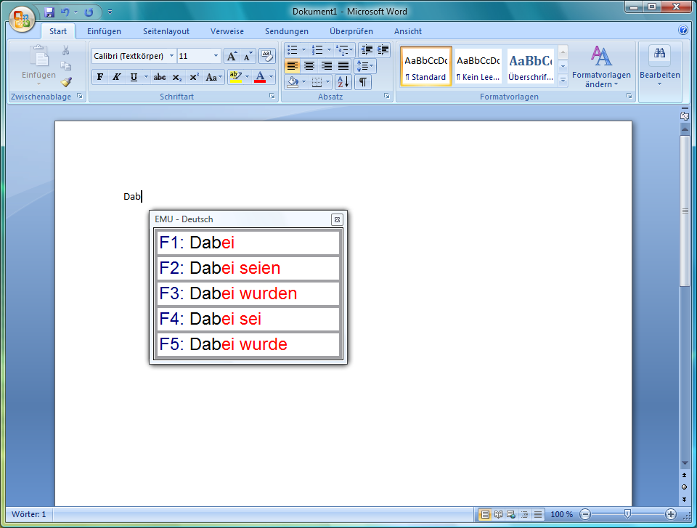The image size is (697, 528).
Task: Click the Sort A-Z icon
Action: point(343,82)
